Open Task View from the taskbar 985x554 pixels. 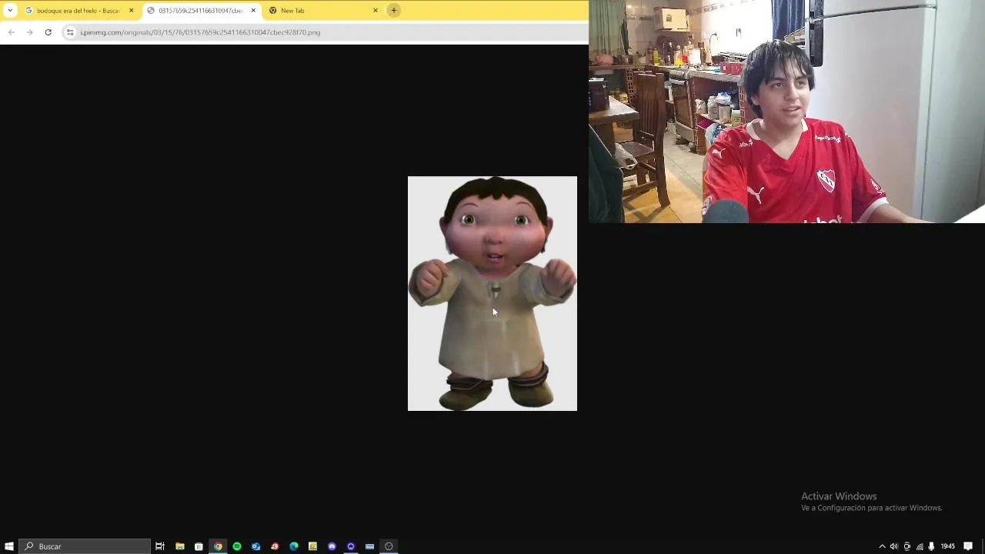click(x=160, y=546)
